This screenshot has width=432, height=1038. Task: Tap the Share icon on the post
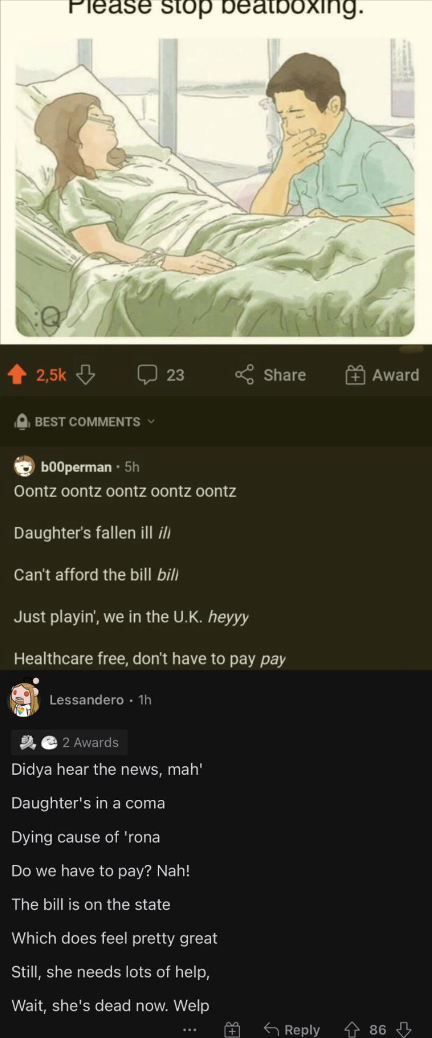[x=245, y=374]
